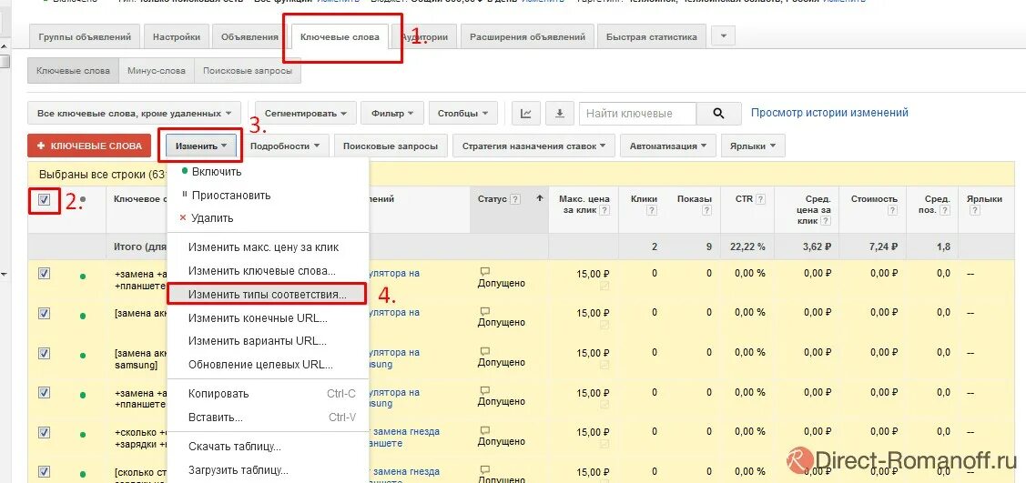This screenshot has width=1026, height=483.
Task: Open help icon next to Статус
Action: tap(515, 199)
